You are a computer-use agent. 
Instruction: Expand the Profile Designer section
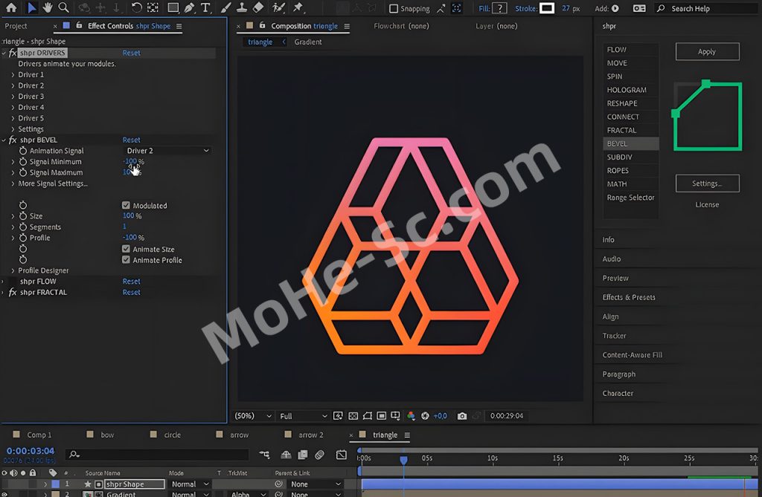tap(13, 271)
